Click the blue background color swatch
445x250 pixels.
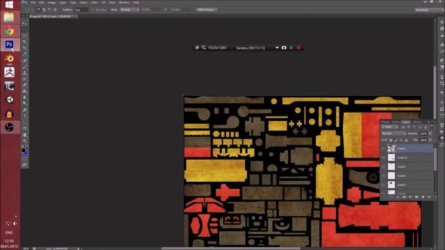[x=26, y=153]
